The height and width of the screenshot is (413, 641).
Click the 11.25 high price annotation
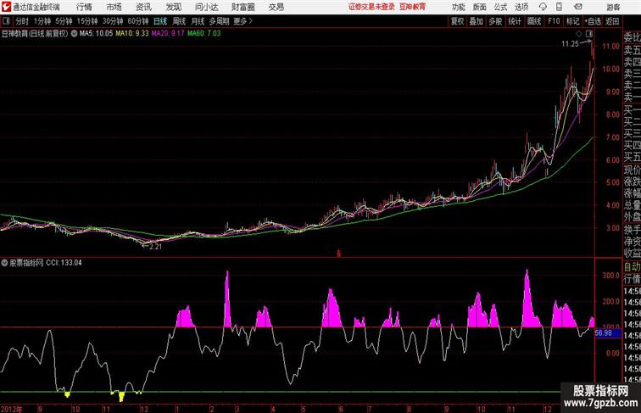click(570, 44)
